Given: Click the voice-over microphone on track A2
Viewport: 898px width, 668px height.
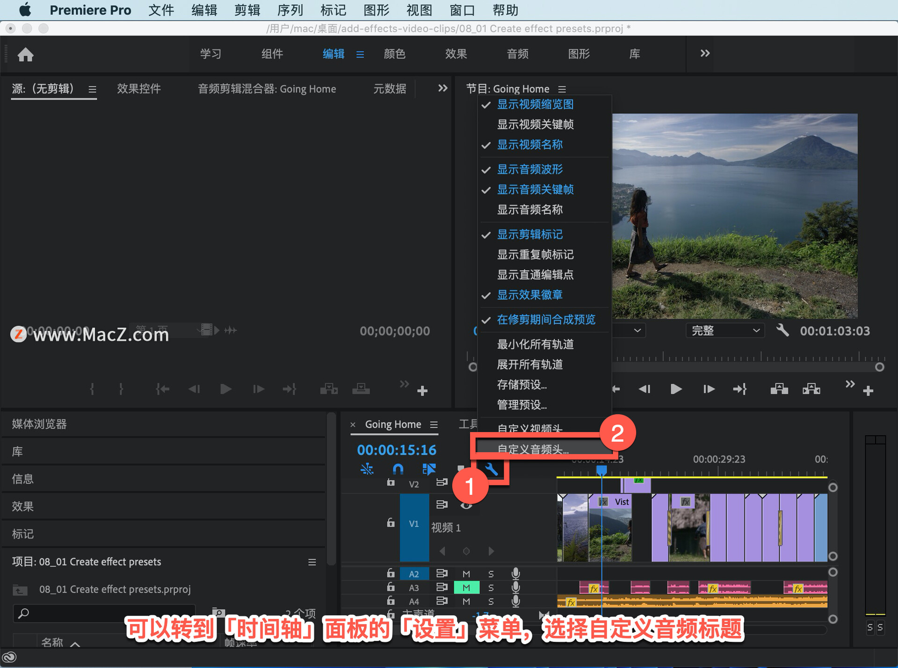Looking at the screenshot, I should click(515, 573).
